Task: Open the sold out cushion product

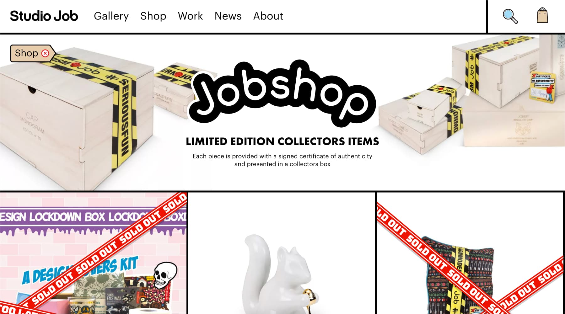Action: (470, 253)
